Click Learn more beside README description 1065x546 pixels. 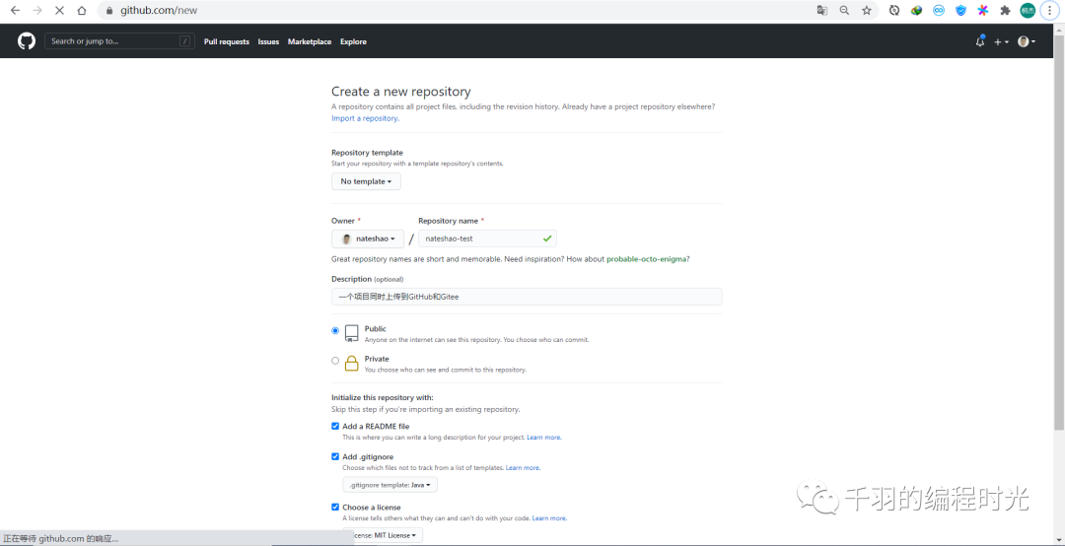click(544, 438)
